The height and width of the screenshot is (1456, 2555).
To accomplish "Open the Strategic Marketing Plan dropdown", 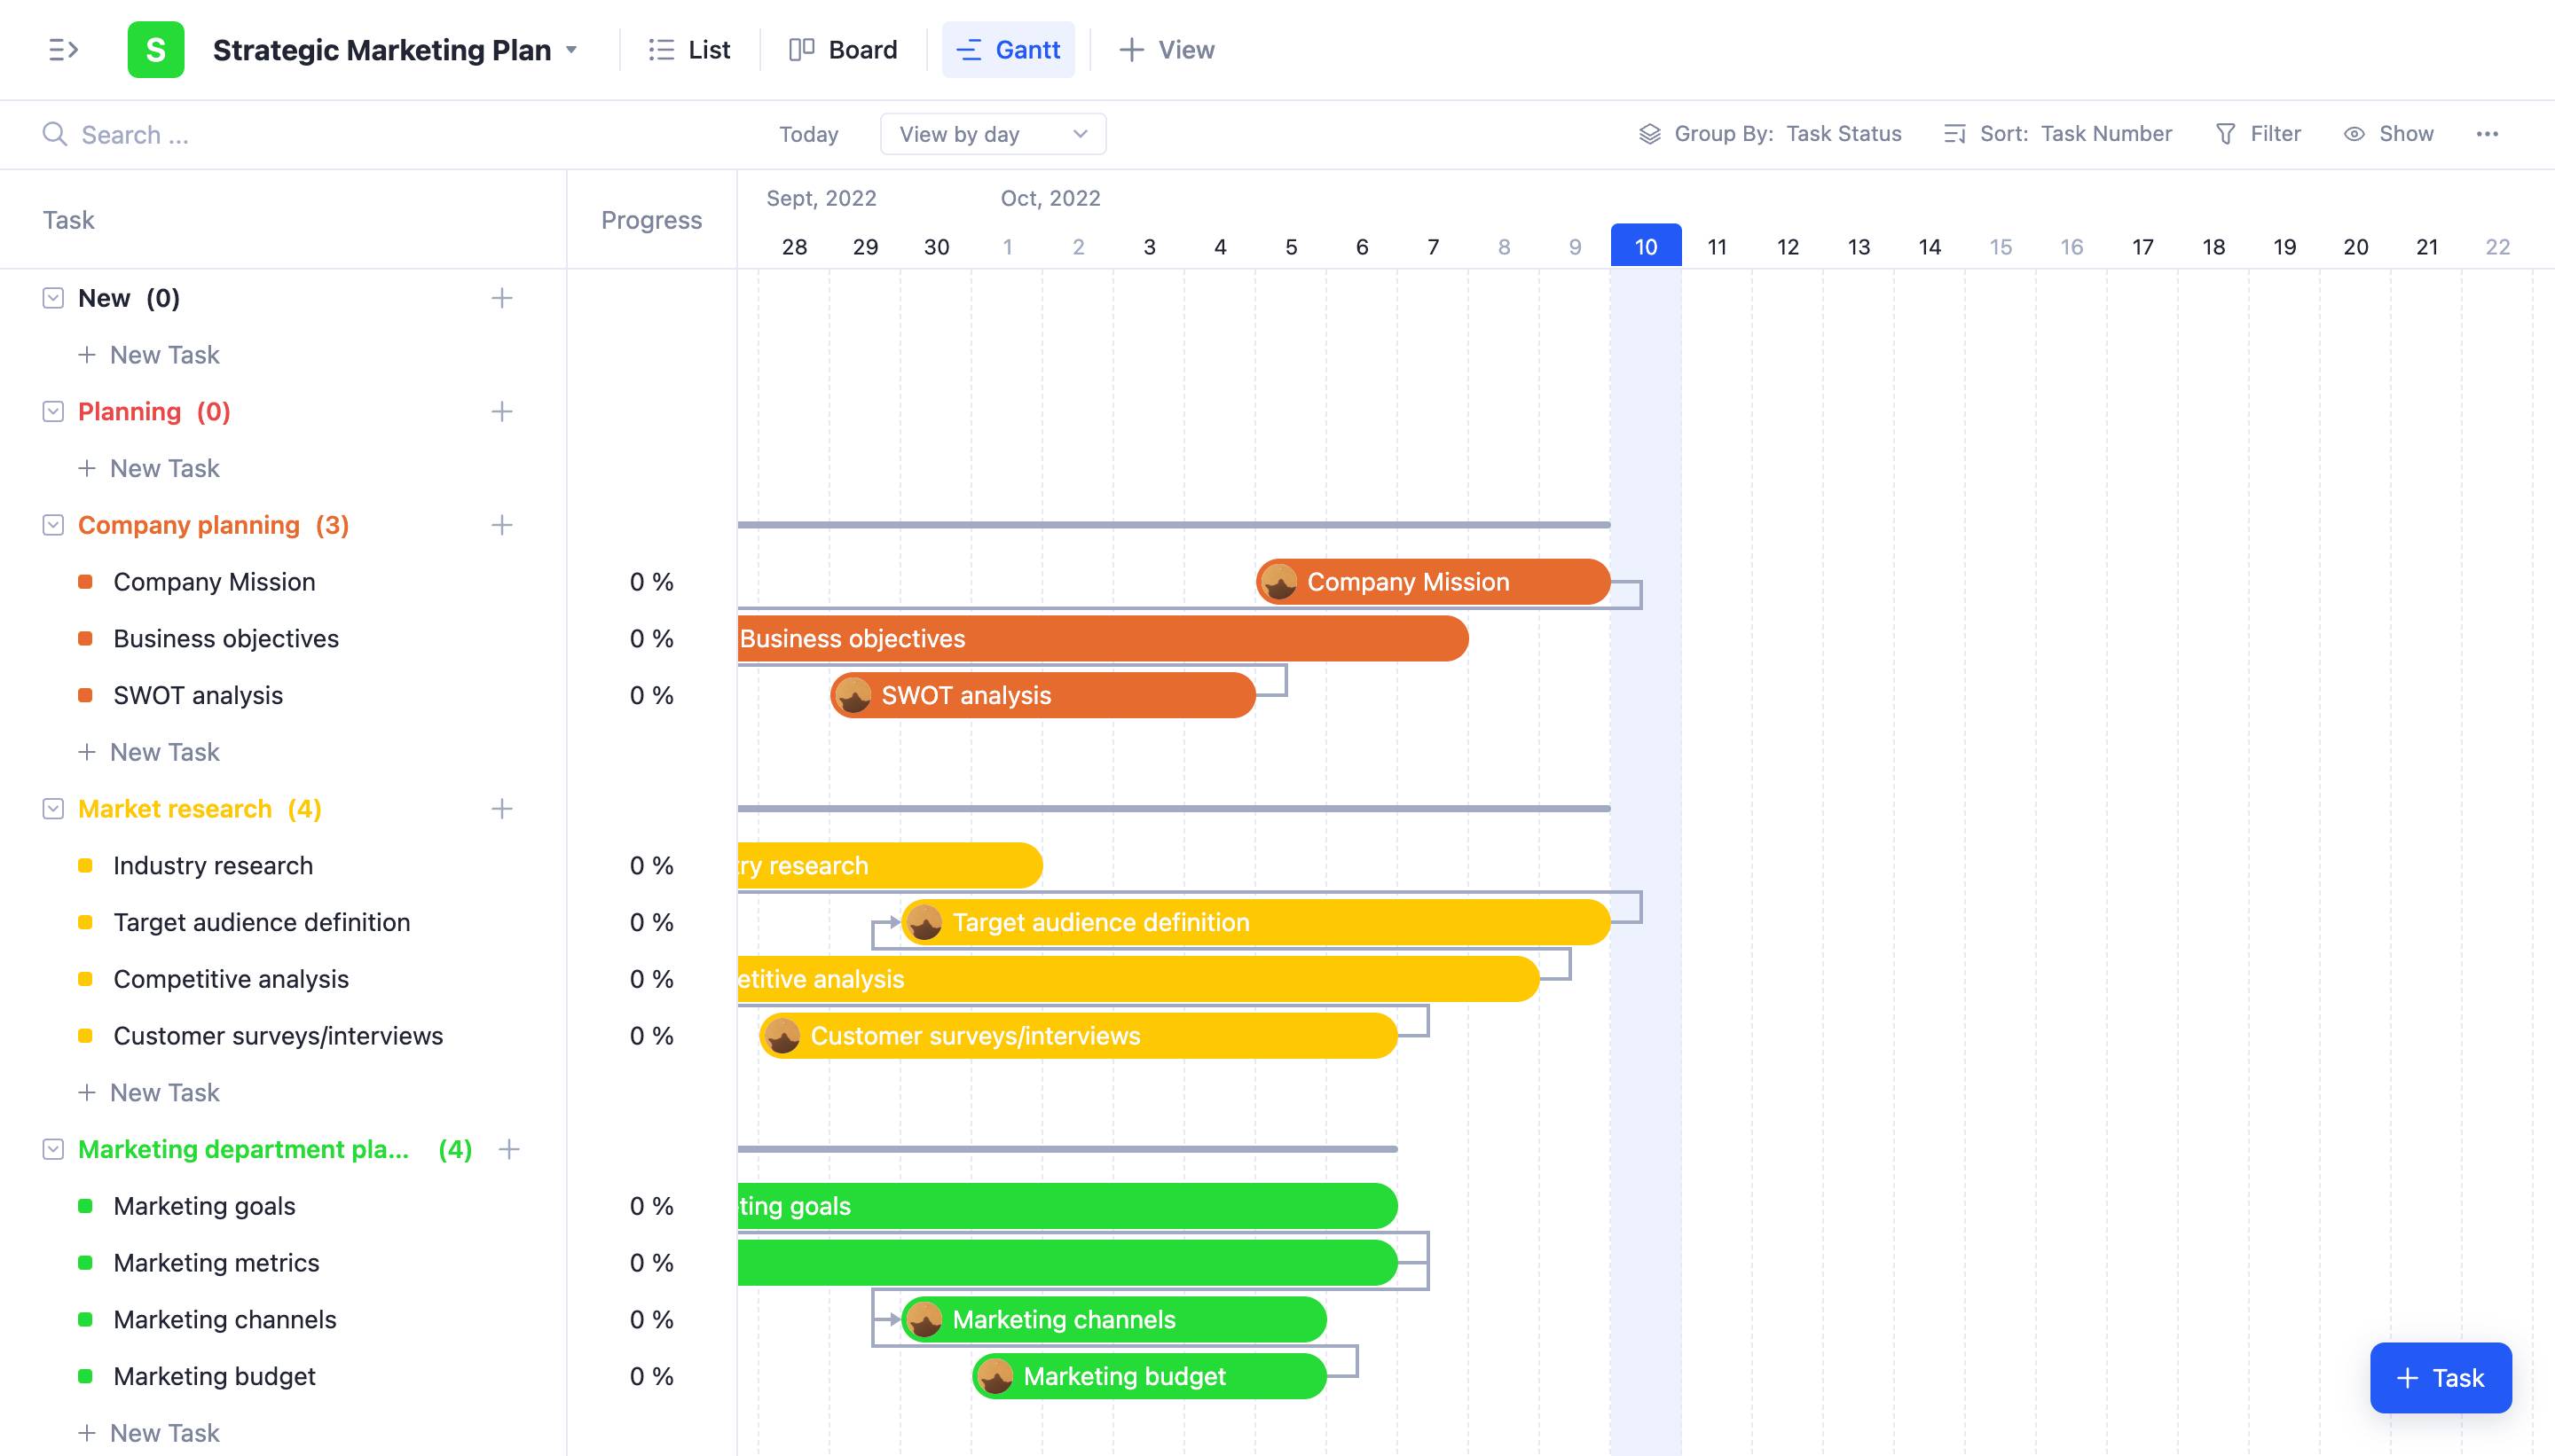I will pyautogui.click(x=571, y=49).
